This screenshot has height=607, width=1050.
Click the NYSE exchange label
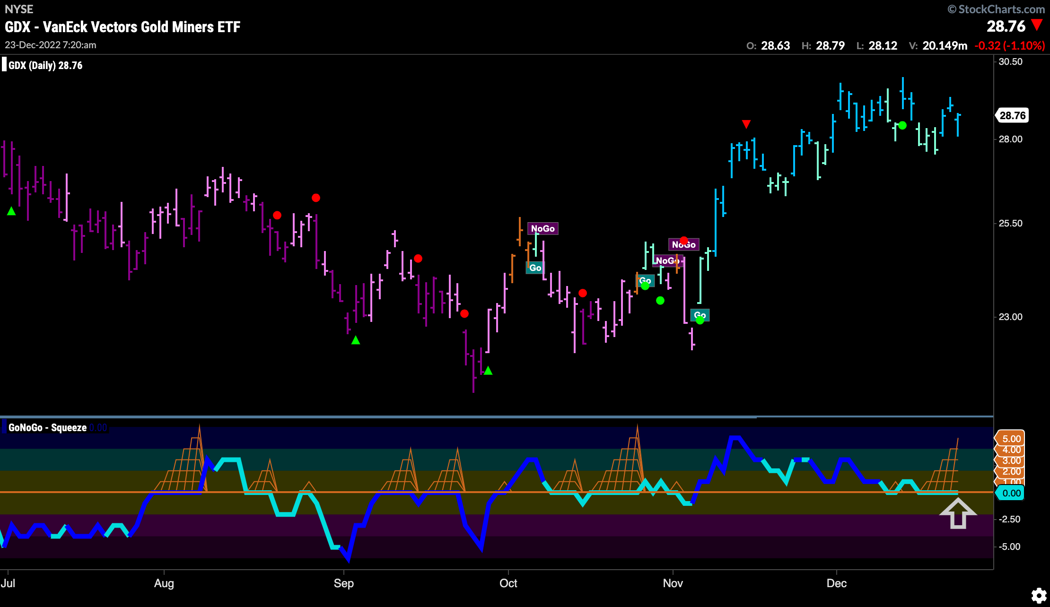pyautogui.click(x=19, y=9)
